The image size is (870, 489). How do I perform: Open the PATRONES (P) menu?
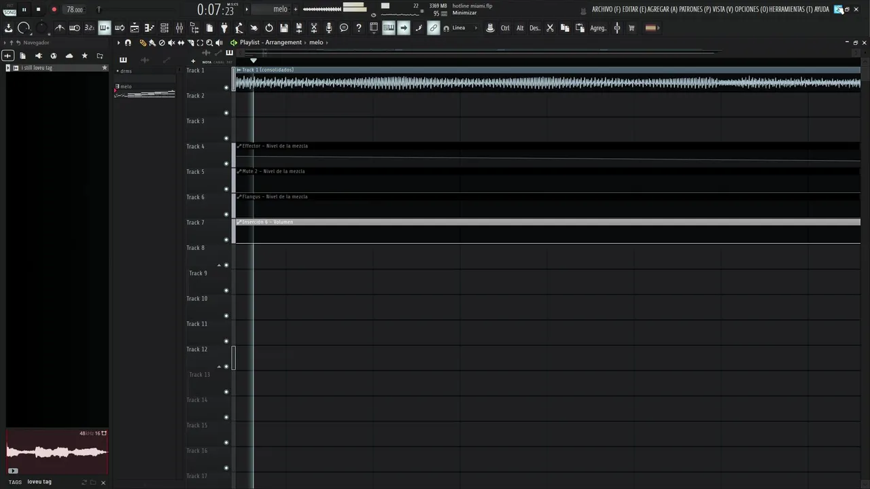pyautogui.click(x=695, y=10)
